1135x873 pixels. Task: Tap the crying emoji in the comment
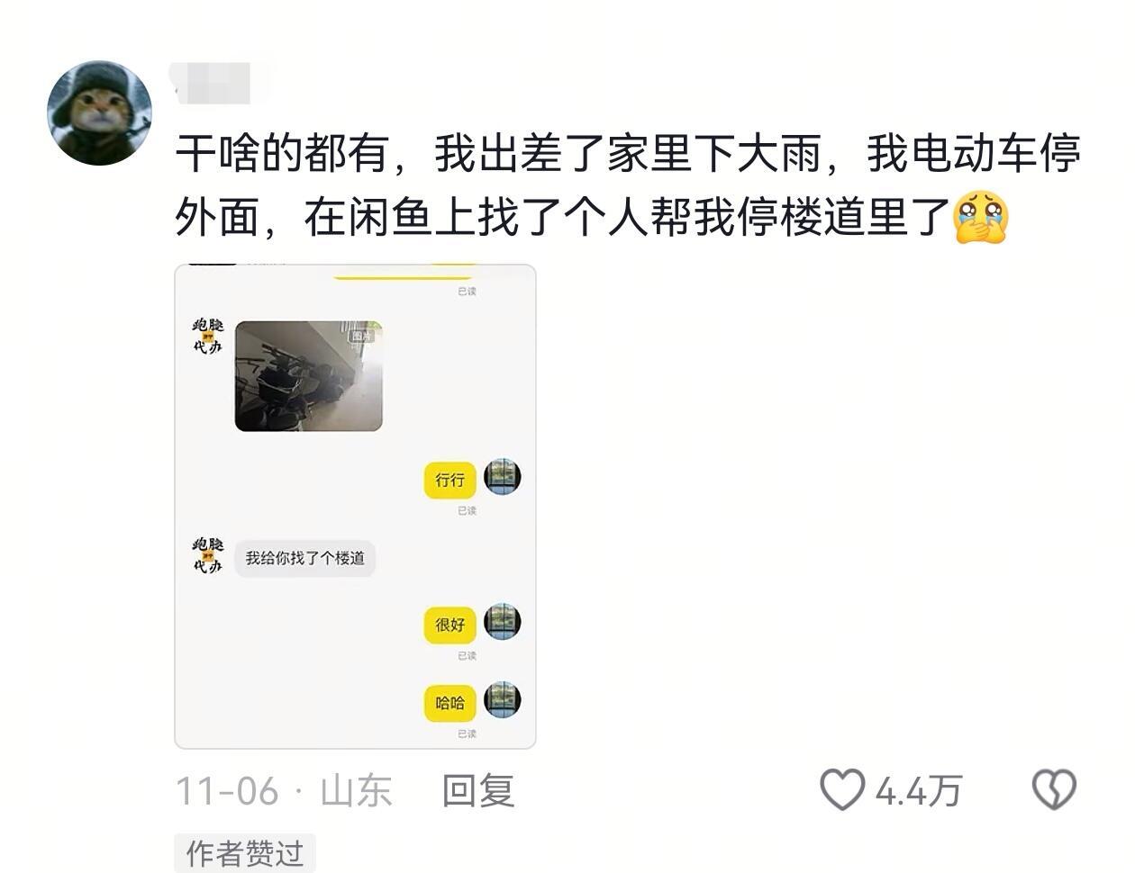[x=981, y=217]
